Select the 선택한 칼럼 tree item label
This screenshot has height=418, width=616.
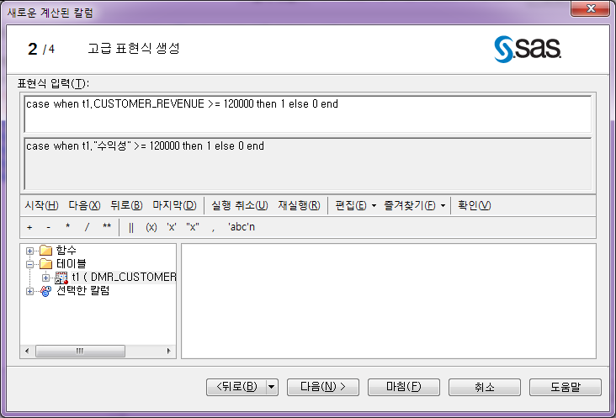(x=83, y=291)
